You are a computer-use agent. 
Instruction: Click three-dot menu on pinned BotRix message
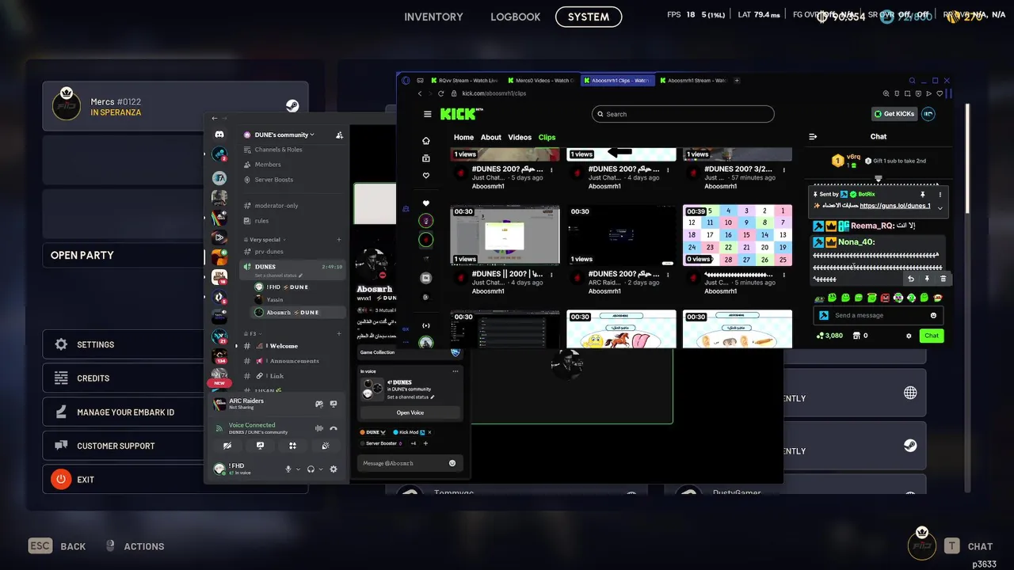coord(940,194)
